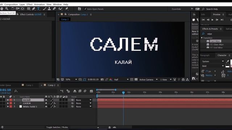Open the 50% magnification dropdown
The image size is (232, 130).
click(71, 79)
